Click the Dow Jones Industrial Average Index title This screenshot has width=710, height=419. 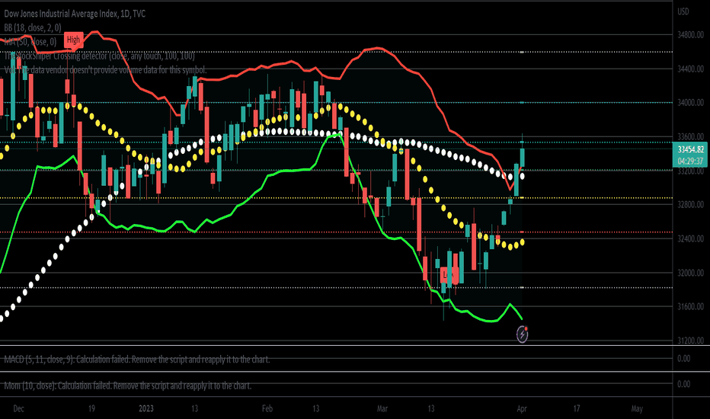click(x=75, y=14)
